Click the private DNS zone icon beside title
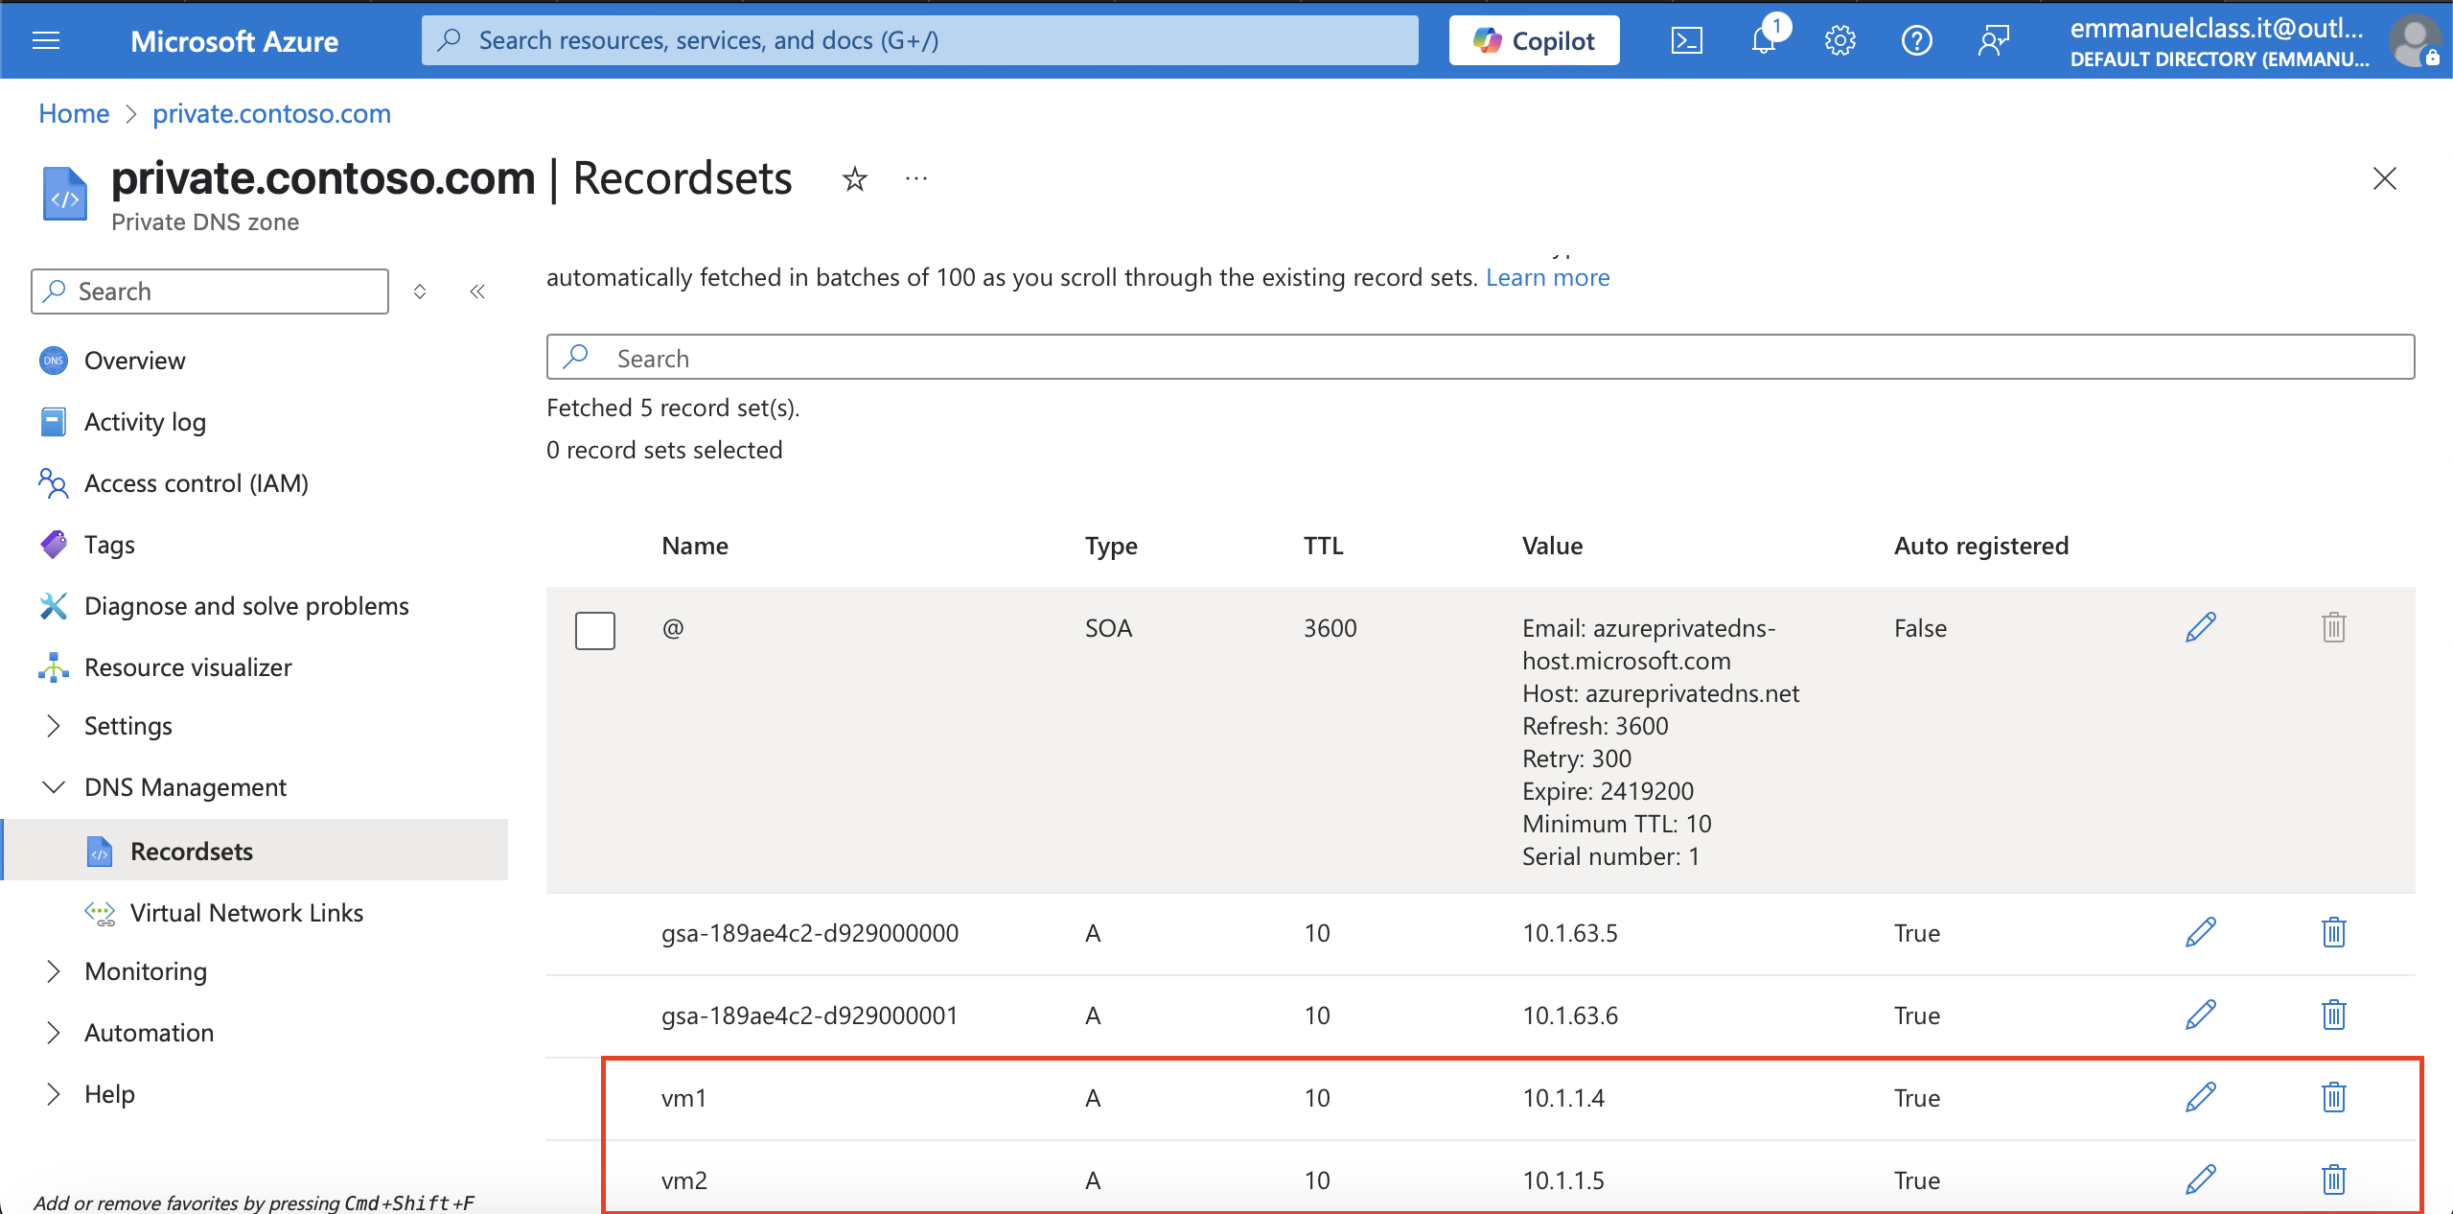The width and height of the screenshot is (2453, 1214). coord(64,195)
